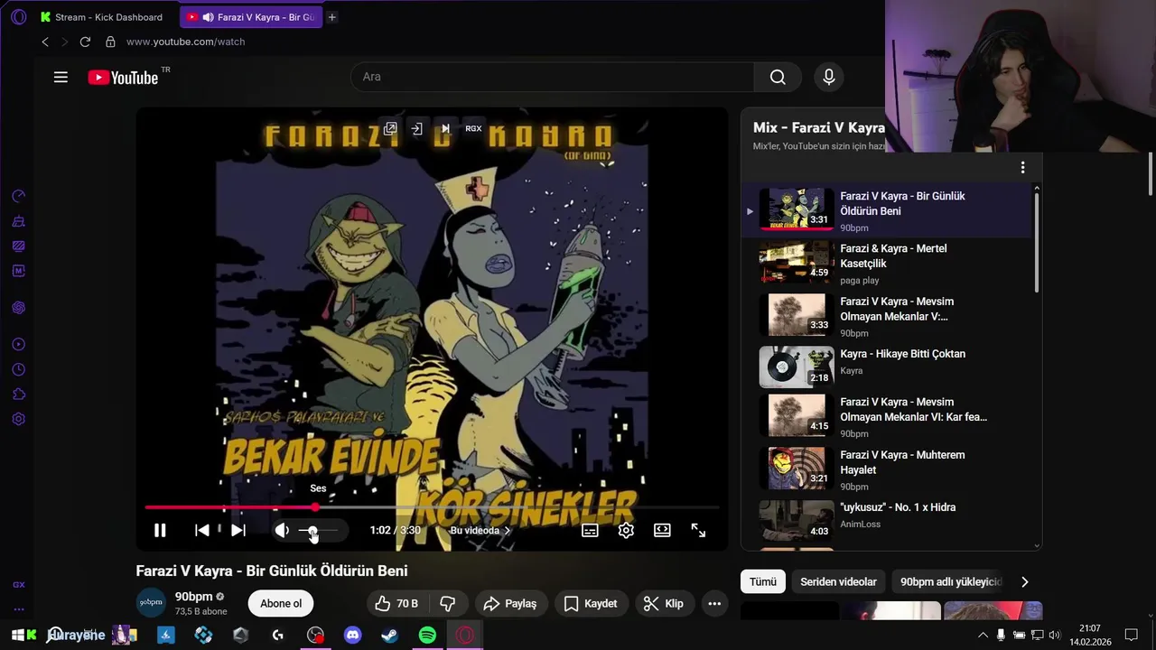Open Opera GX main menu logo
The image size is (1156, 650).
[x=18, y=17]
